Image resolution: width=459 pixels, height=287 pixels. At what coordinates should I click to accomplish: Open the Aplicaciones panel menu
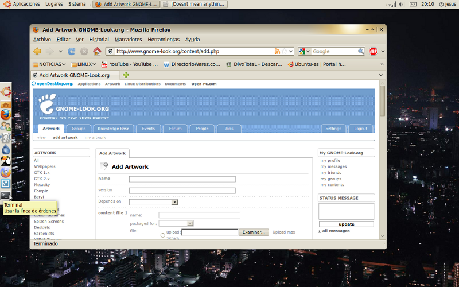[26, 4]
